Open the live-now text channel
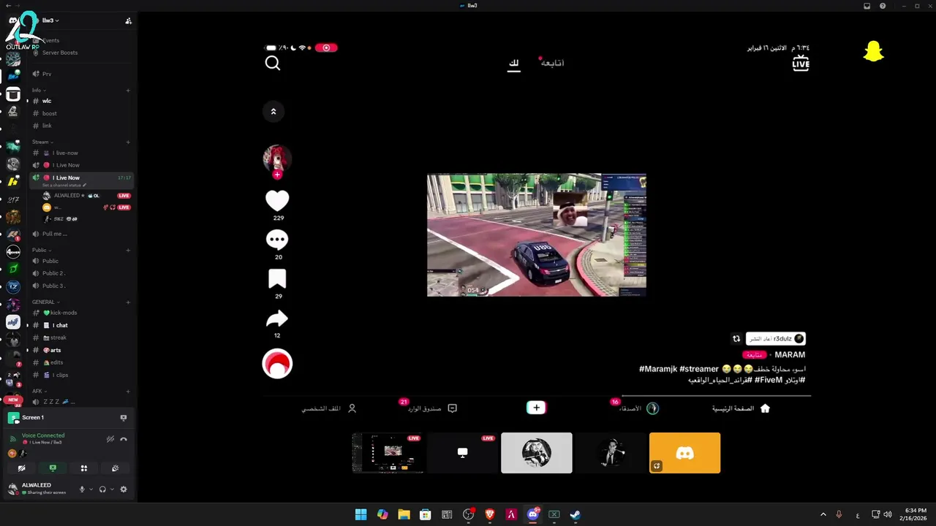The height and width of the screenshot is (526, 936). [x=80, y=153]
